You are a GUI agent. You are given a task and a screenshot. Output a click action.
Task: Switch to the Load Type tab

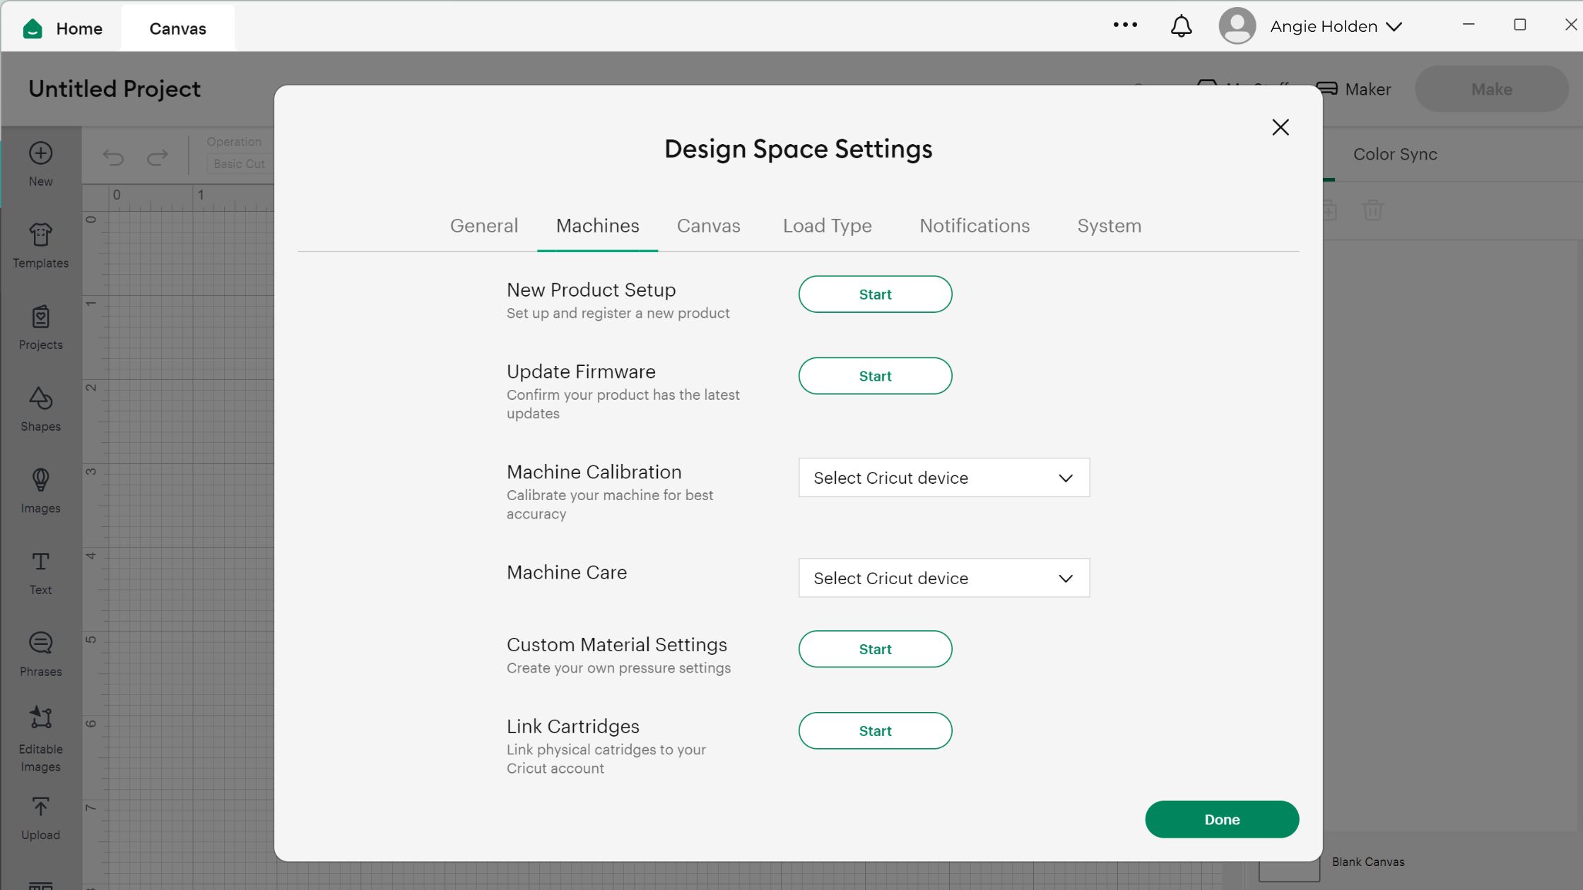(826, 225)
